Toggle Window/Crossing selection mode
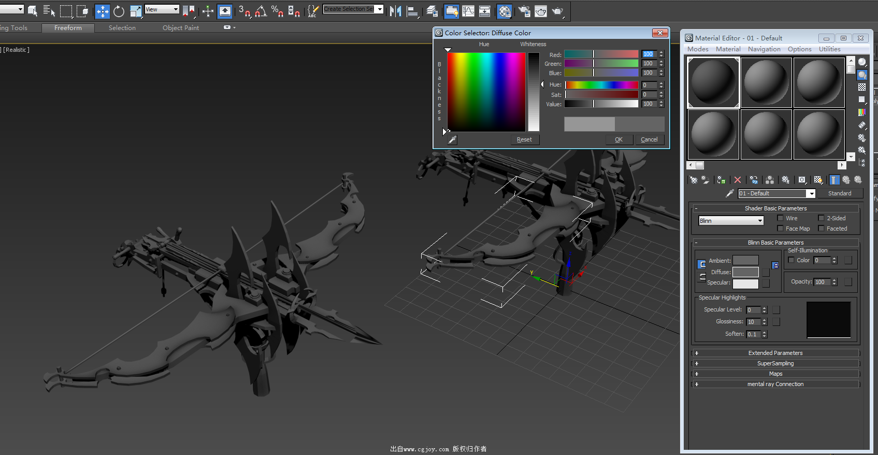 (82, 11)
